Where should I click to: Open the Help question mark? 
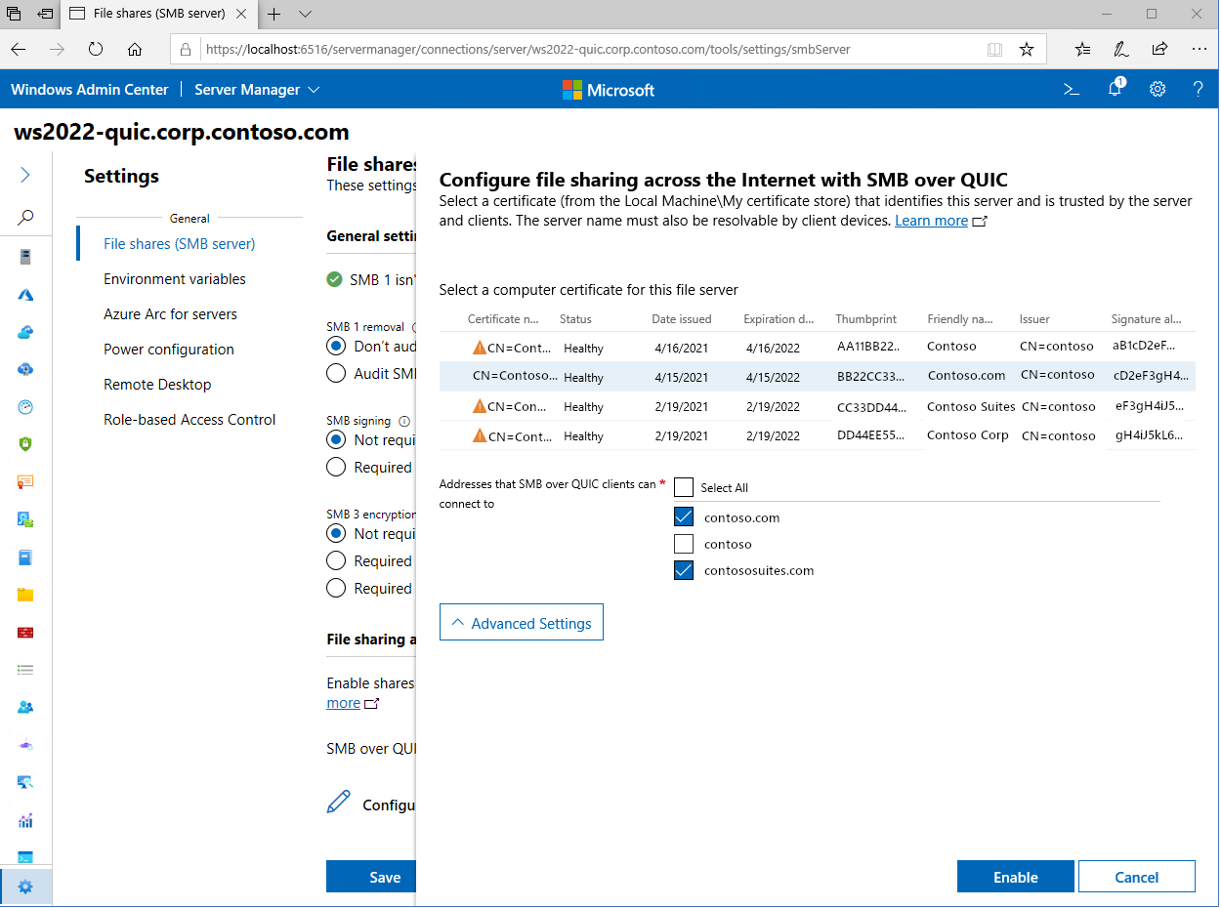(x=1198, y=89)
